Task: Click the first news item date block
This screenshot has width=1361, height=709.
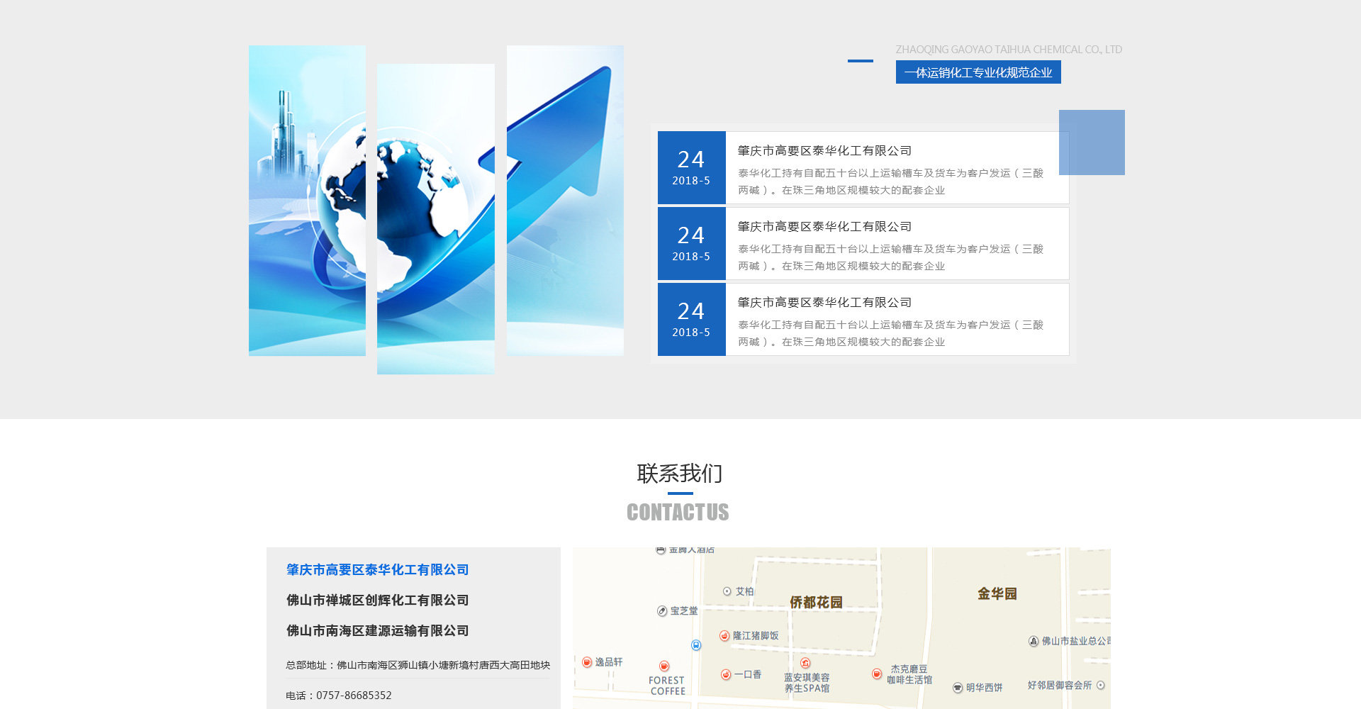Action: point(691,168)
